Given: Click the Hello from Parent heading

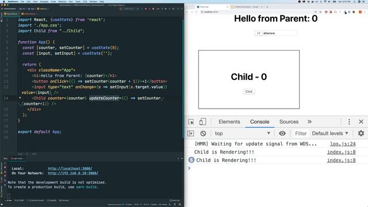Looking at the screenshot, I should pos(276,18).
